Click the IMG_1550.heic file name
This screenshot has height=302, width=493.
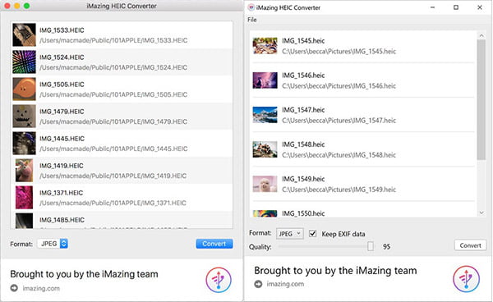[x=303, y=213]
